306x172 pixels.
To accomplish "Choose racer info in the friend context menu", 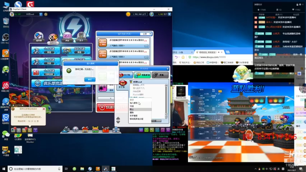I will pos(133,116).
